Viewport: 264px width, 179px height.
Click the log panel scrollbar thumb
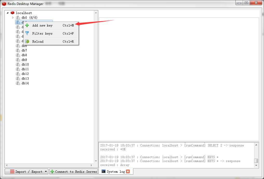tap(256, 161)
